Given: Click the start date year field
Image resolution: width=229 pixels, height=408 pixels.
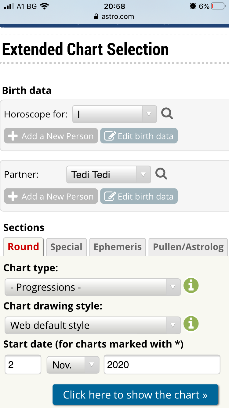Looking at the screenshot, I should (162, 365).
